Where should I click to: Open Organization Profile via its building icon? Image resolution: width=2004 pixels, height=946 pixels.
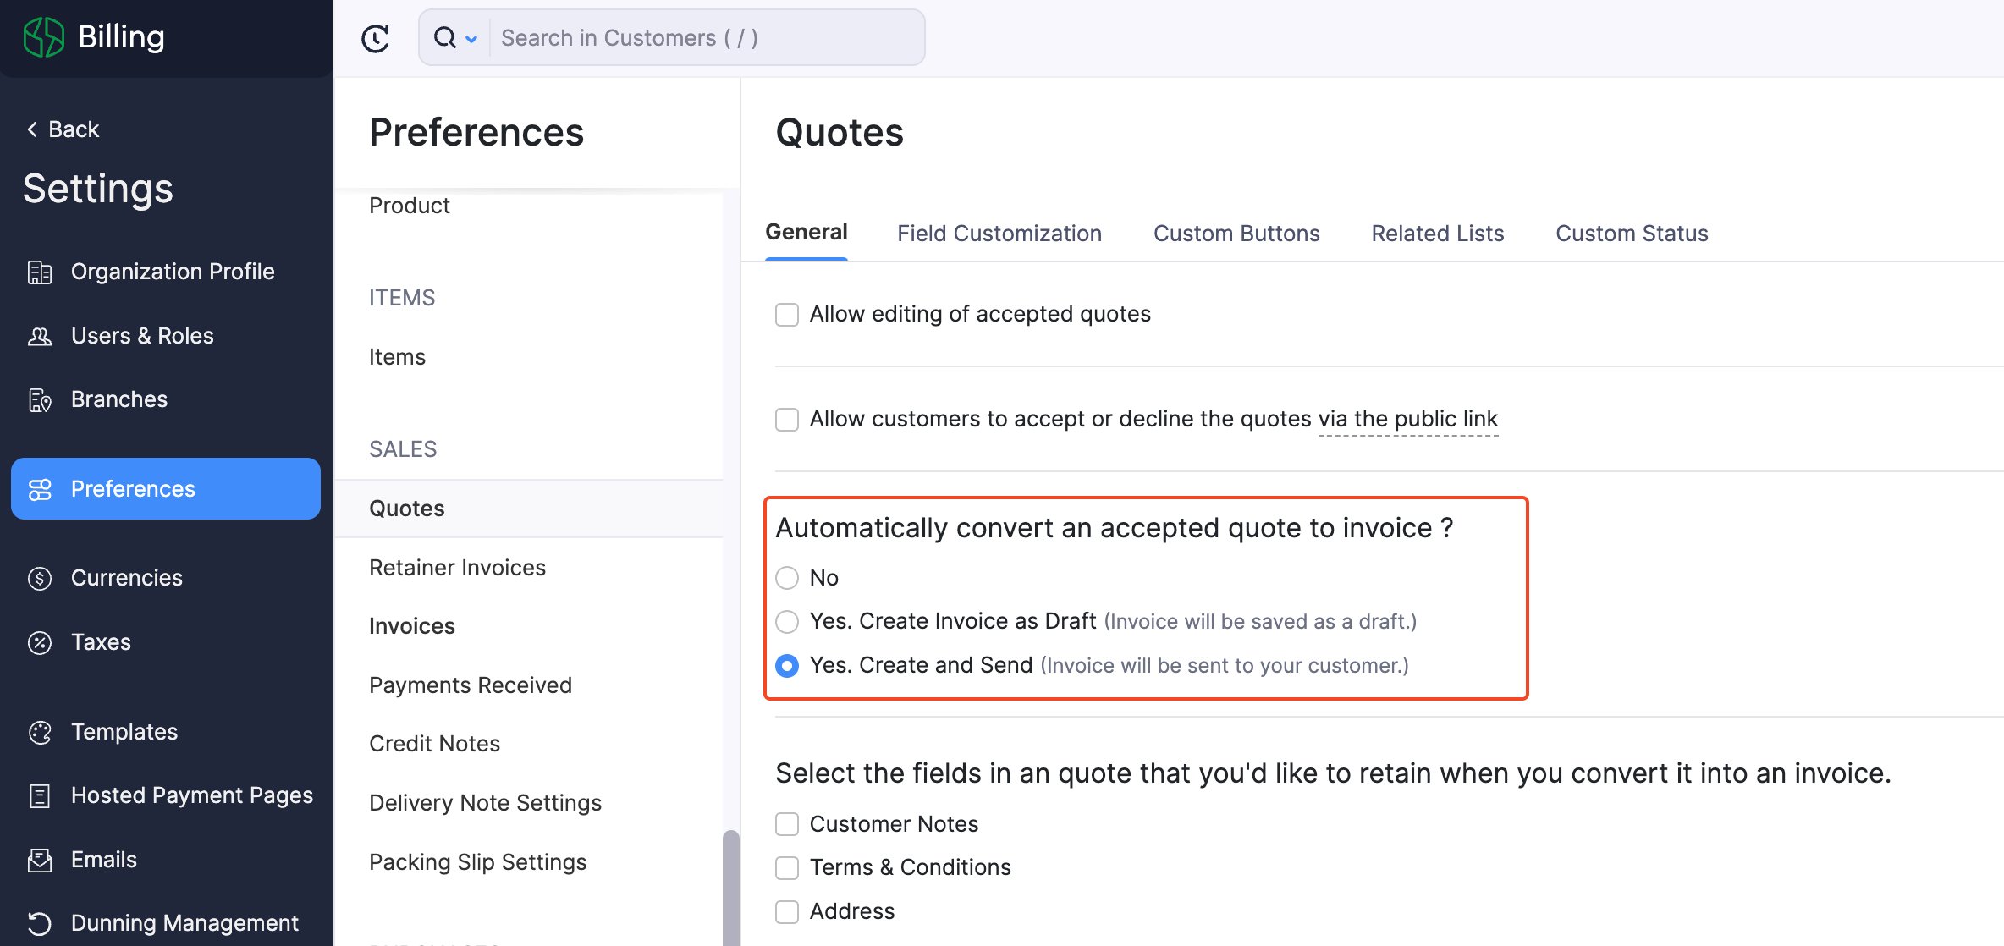pyautogui.click(x=40, y=272)
